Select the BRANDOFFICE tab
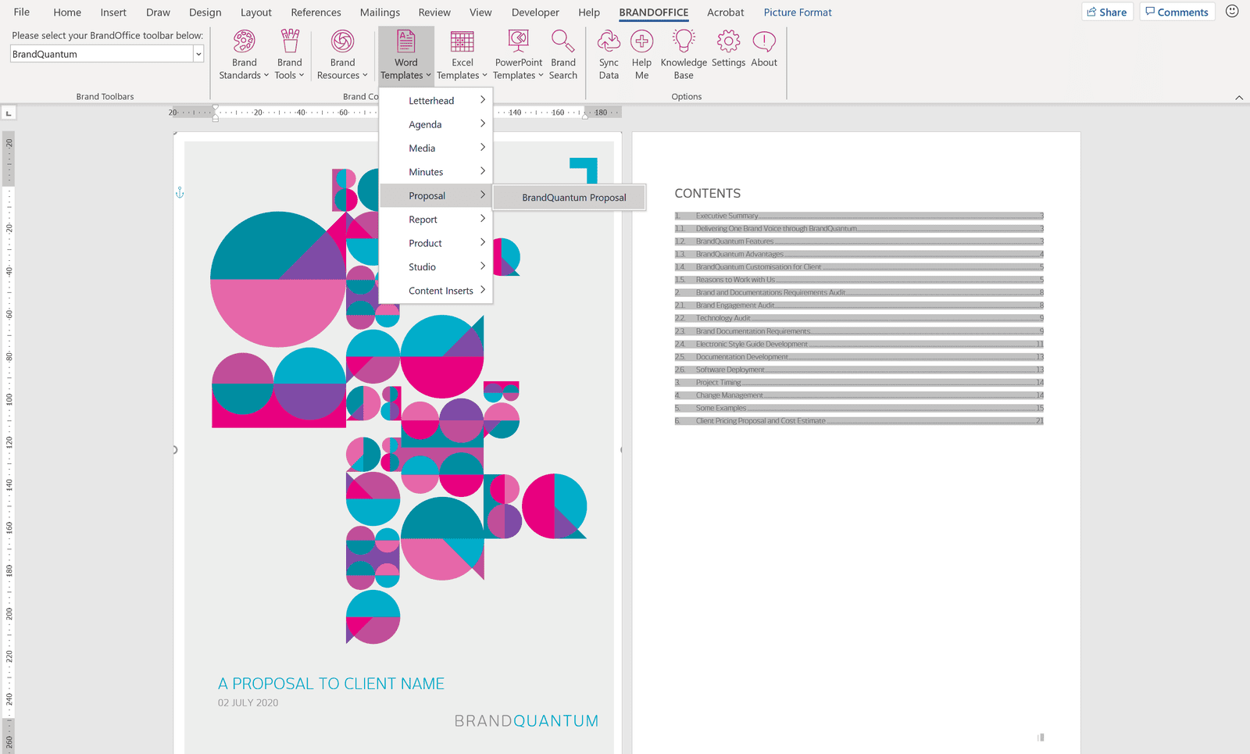 pos(654,13)
